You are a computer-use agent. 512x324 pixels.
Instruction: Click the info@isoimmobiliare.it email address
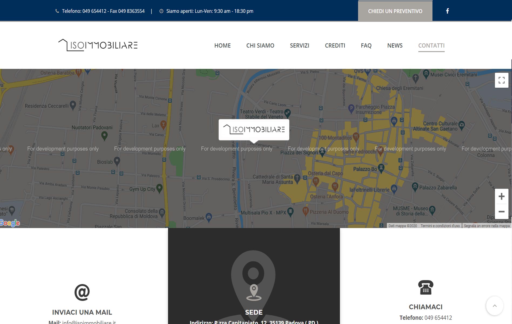tap(89, 322)
